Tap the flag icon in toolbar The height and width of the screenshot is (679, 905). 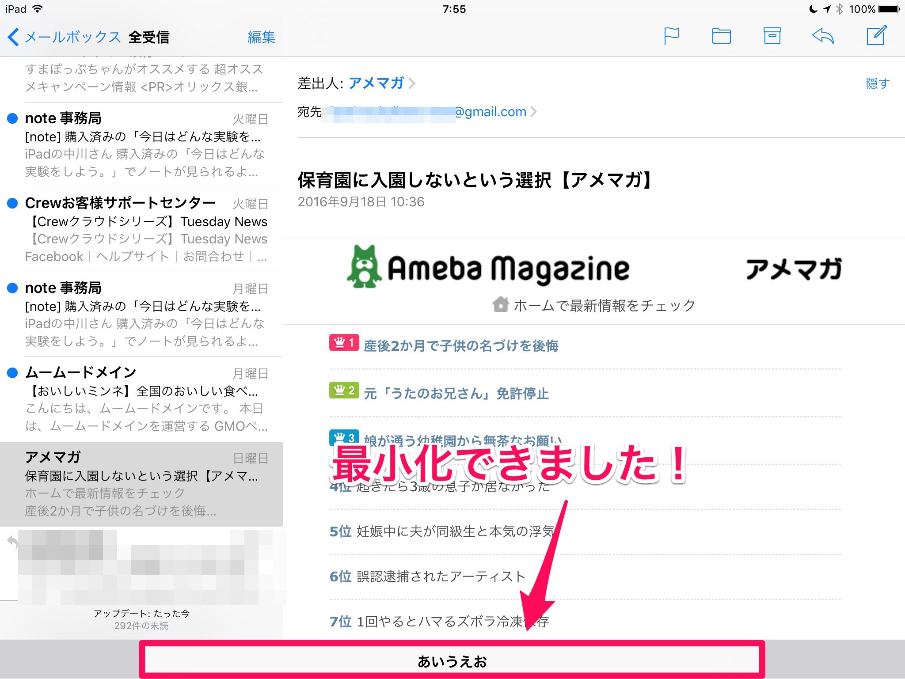[671, 36]
